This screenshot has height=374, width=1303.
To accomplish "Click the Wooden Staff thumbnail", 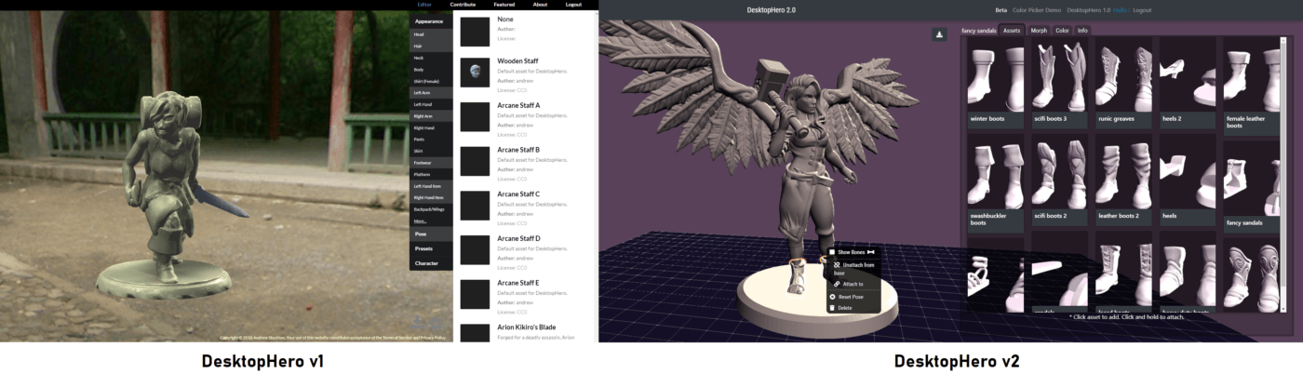I will click(476, 72).
